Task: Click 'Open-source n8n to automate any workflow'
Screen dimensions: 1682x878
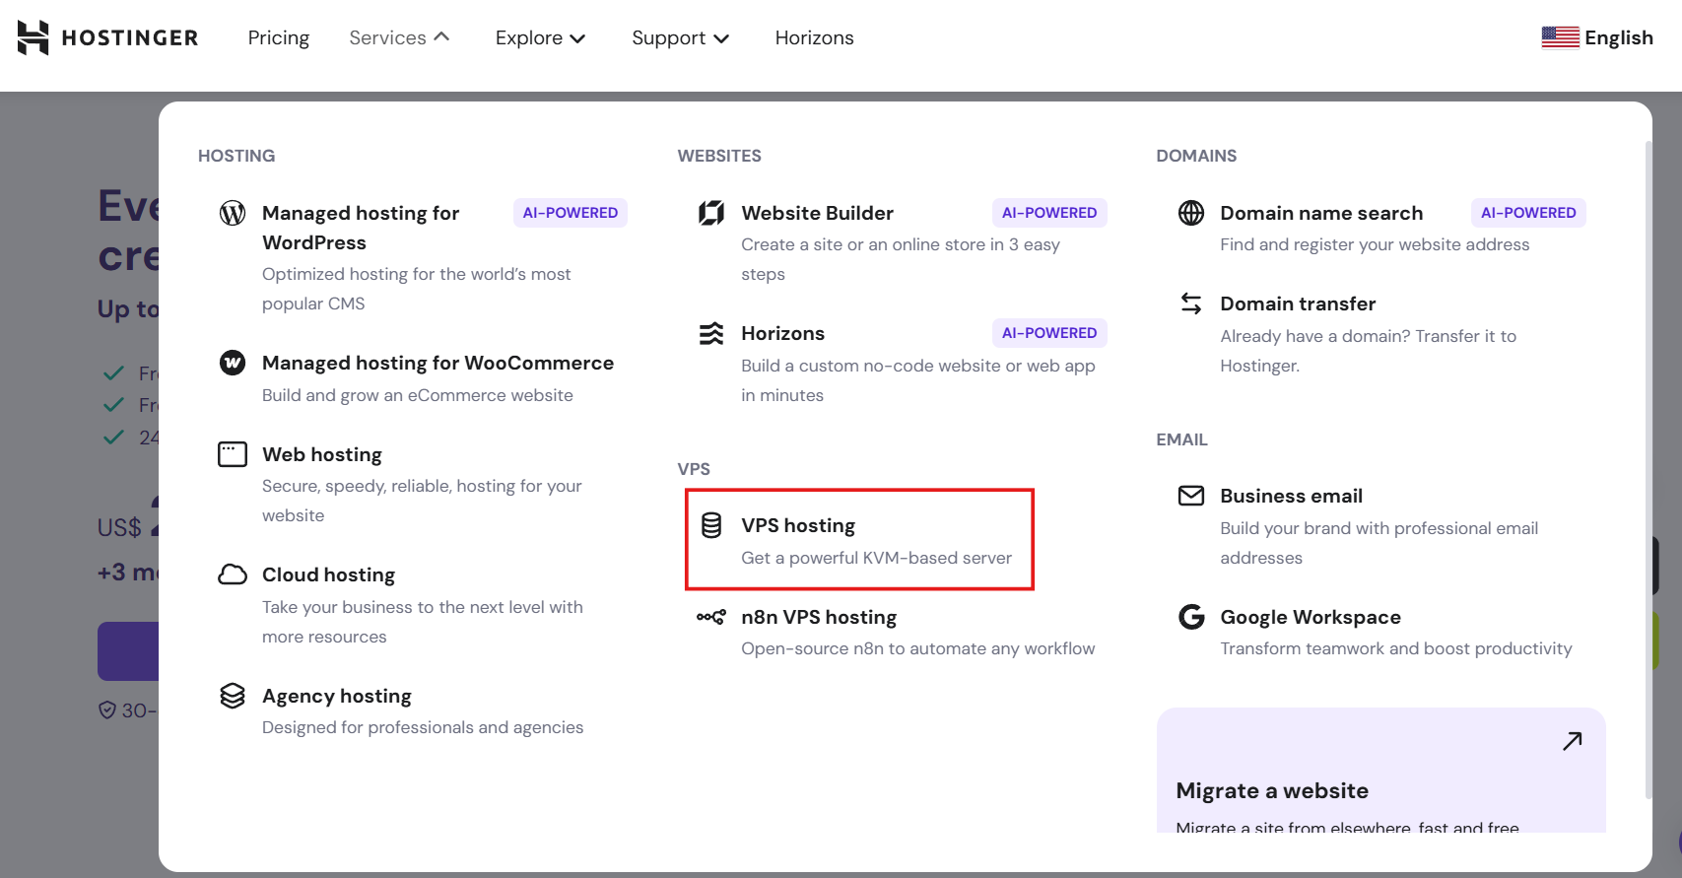Action: 917,648
